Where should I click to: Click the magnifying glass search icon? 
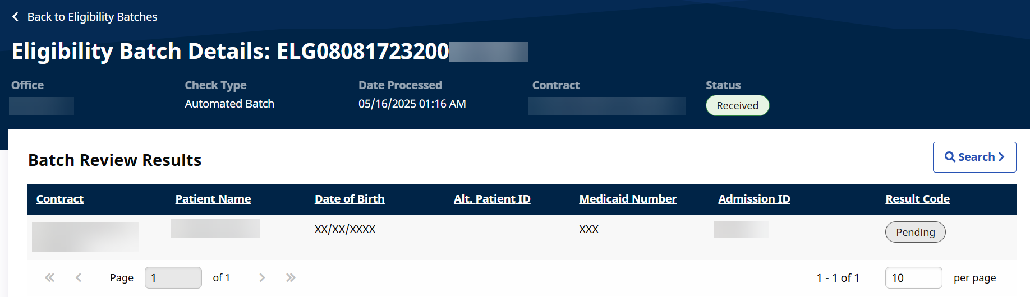(x=950, y=157)
